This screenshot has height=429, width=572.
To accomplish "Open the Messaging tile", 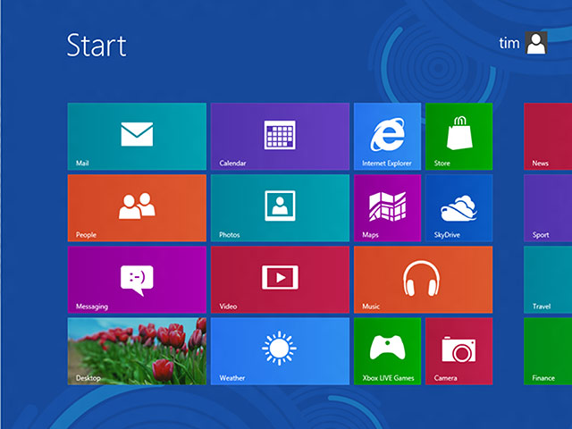I will pos(137,280).
